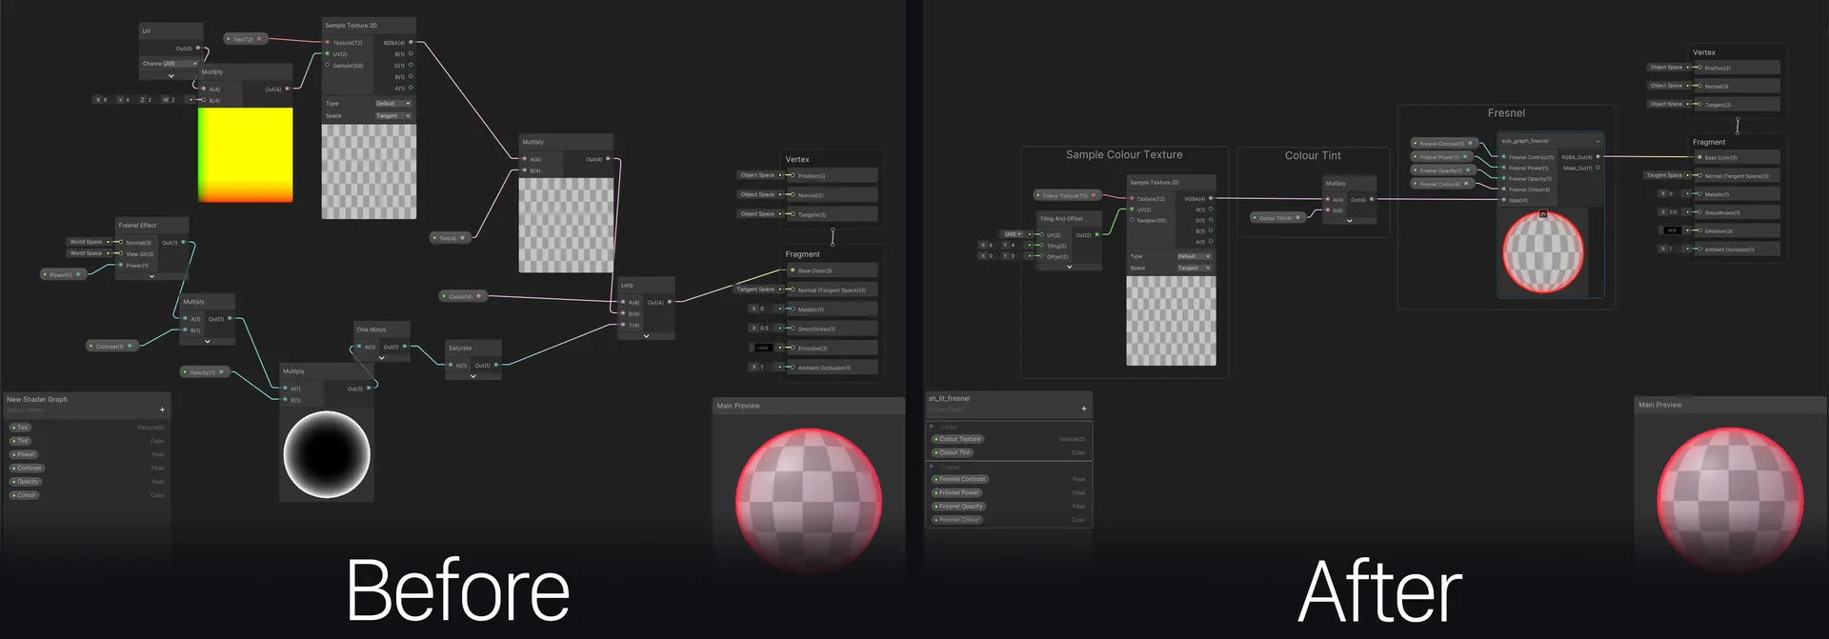Click W 2 field beside Multiply B(4)

click(170, 99)
